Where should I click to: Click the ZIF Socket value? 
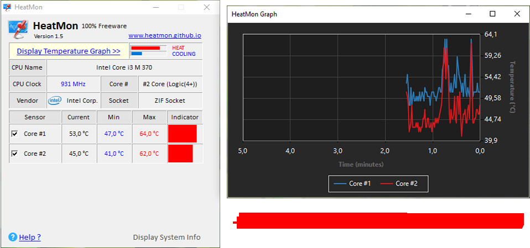[170, 101]
